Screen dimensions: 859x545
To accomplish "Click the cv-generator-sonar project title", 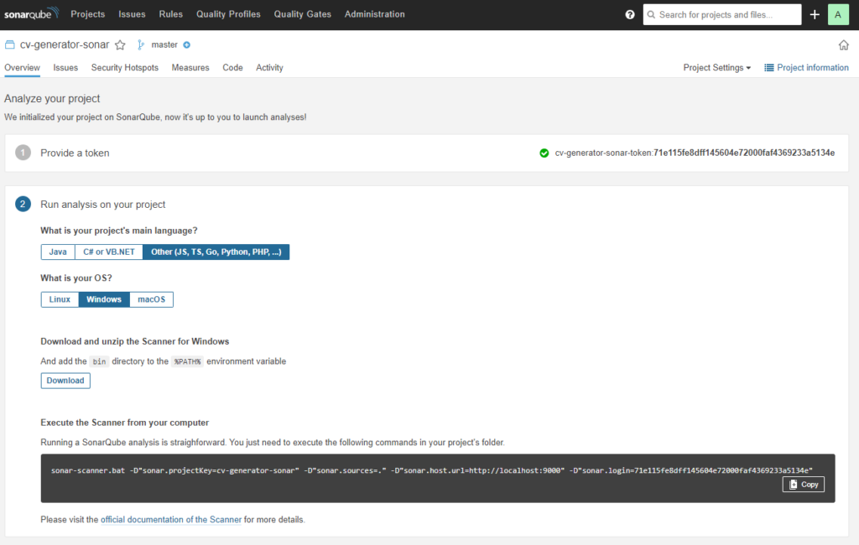I will click(65, 45).
